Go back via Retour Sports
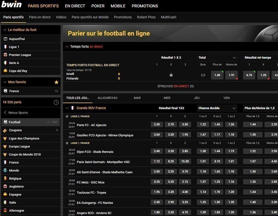Screen dimensions: 278x216 point(16,113)
